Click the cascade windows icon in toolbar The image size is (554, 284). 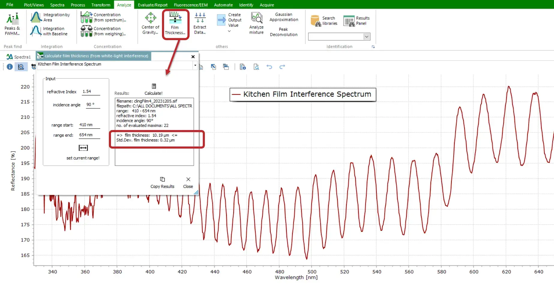226,67
